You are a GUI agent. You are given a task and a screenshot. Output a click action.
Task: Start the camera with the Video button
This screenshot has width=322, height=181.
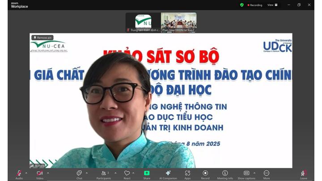tap(40, 174)
